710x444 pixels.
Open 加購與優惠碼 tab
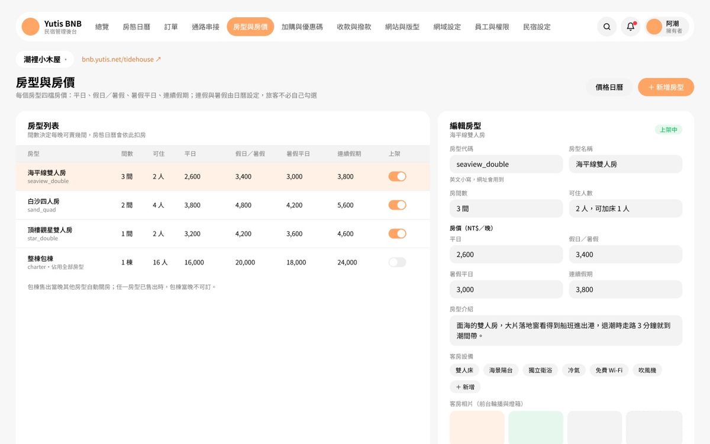click(302, 27)
